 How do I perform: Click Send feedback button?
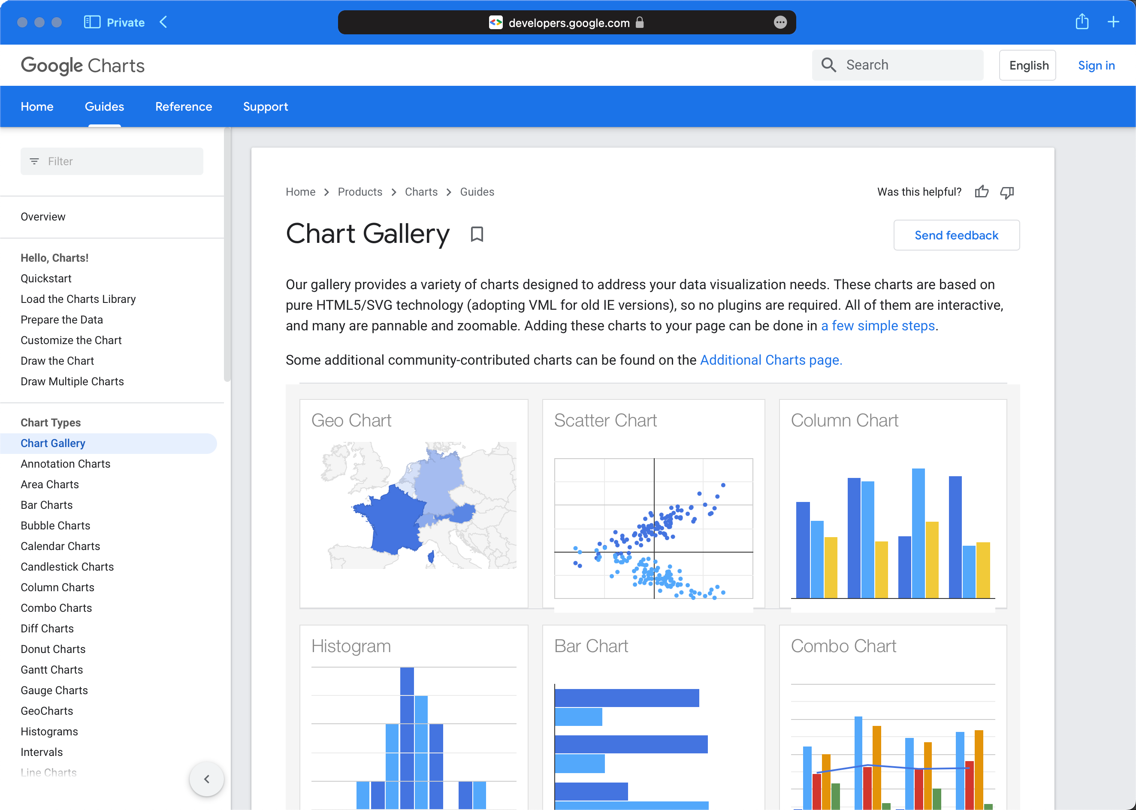[x=956, y=235]
